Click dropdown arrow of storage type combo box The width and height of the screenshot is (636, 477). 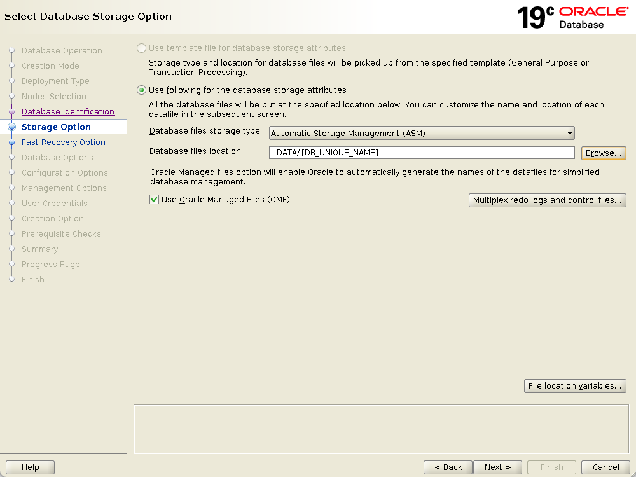[569, 133]
